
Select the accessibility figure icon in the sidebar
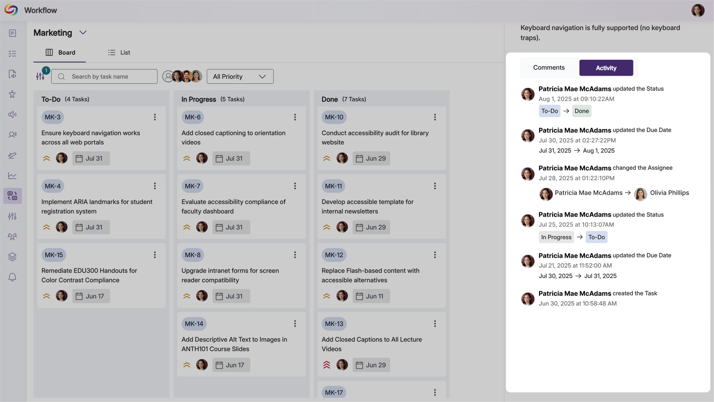[12, 94]
